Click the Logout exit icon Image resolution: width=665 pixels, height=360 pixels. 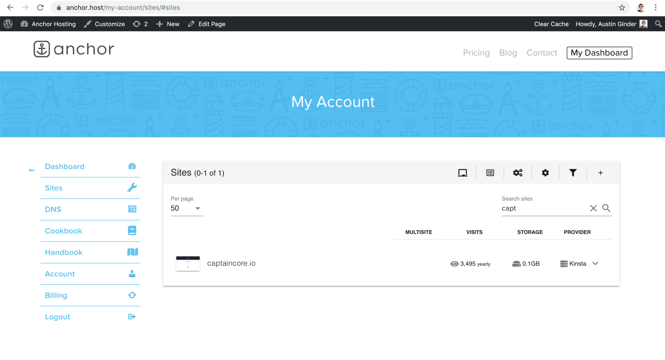point(132,317)
